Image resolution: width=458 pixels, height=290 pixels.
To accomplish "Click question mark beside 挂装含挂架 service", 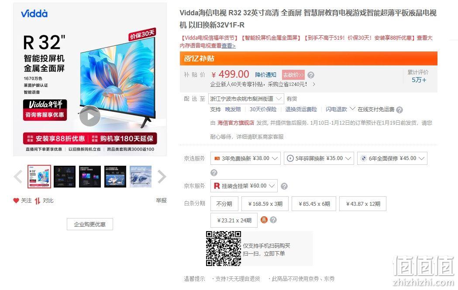I will pyautogui.click(x=284, y=186).
